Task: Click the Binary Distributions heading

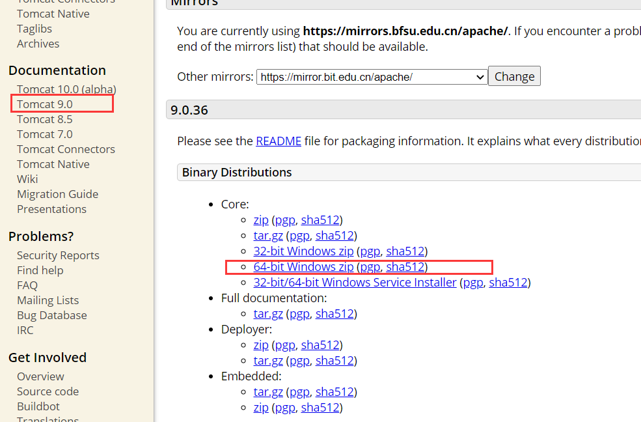Action: [x=237, y=173]
